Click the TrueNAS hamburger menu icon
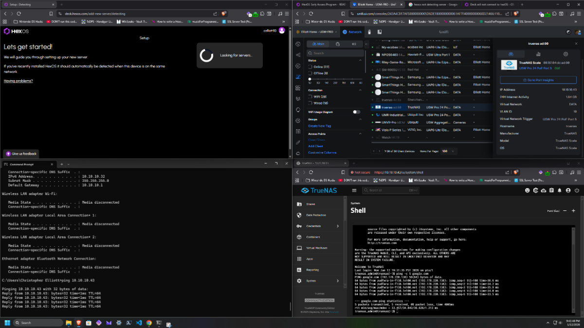 (x=354, y=190)
